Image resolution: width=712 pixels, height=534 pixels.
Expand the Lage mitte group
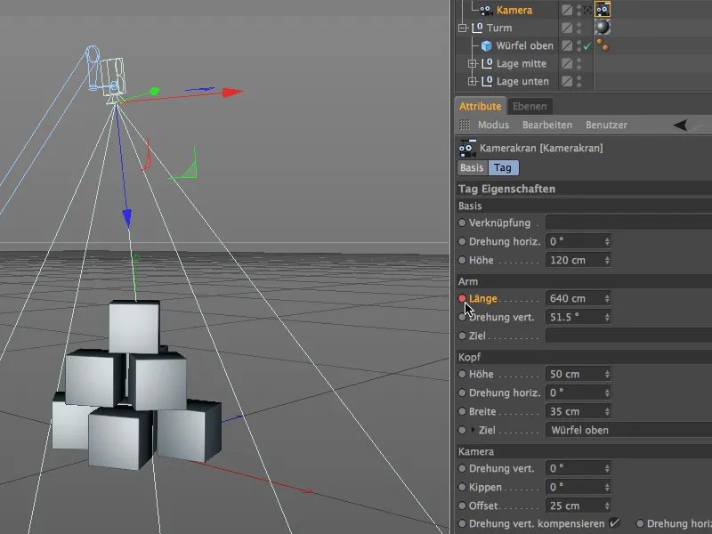coord(473,63)
